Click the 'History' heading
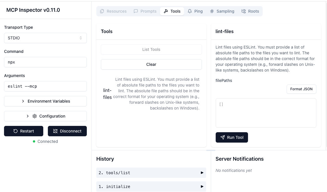 [x=105, y=159]
